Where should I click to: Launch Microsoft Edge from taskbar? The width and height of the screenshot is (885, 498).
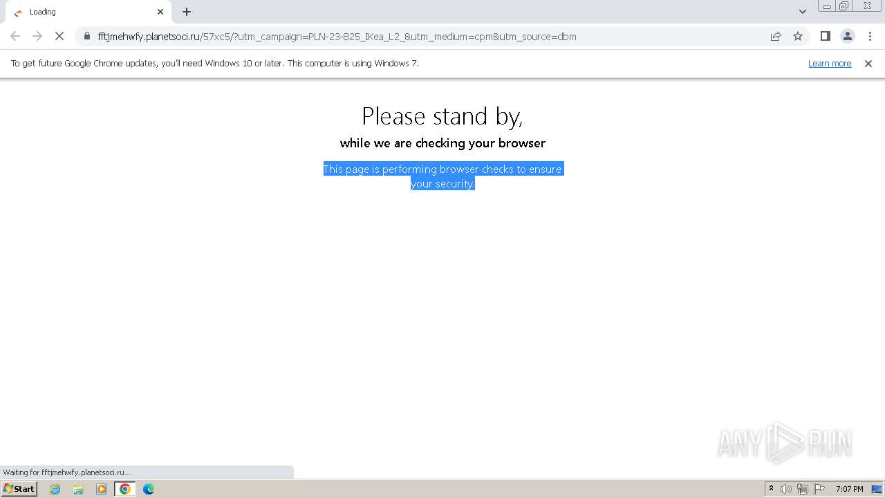click(x=149, y=489)
